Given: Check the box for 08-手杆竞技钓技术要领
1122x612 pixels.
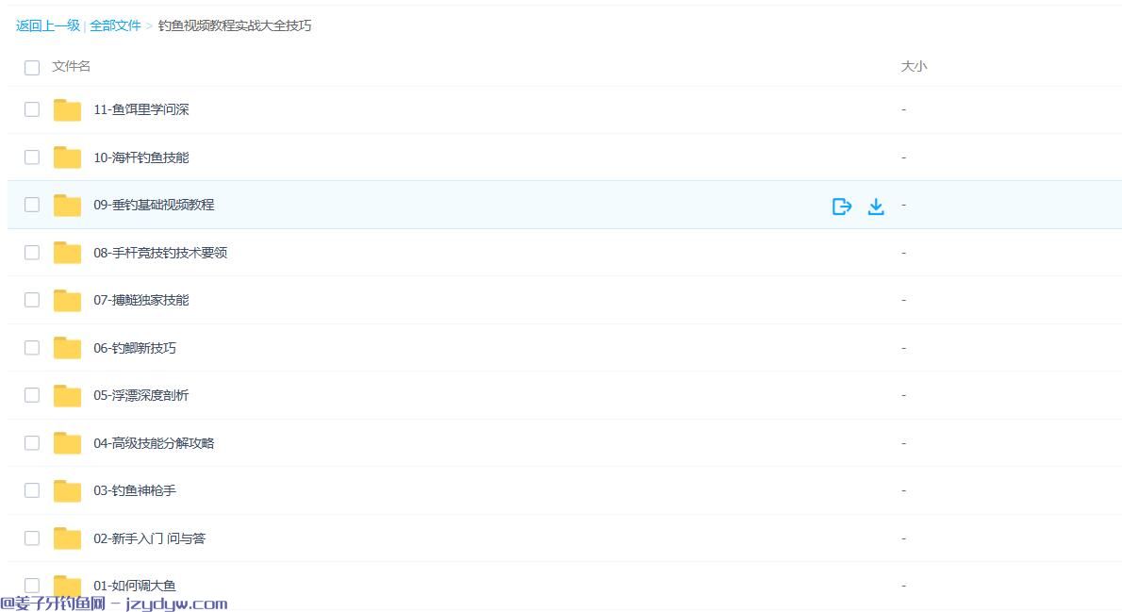Looking at the screenshot, I should pos(31,252).
